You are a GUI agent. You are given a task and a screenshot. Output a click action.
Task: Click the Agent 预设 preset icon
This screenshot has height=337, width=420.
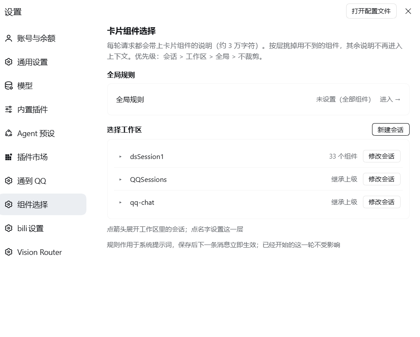tap(9, 133)
